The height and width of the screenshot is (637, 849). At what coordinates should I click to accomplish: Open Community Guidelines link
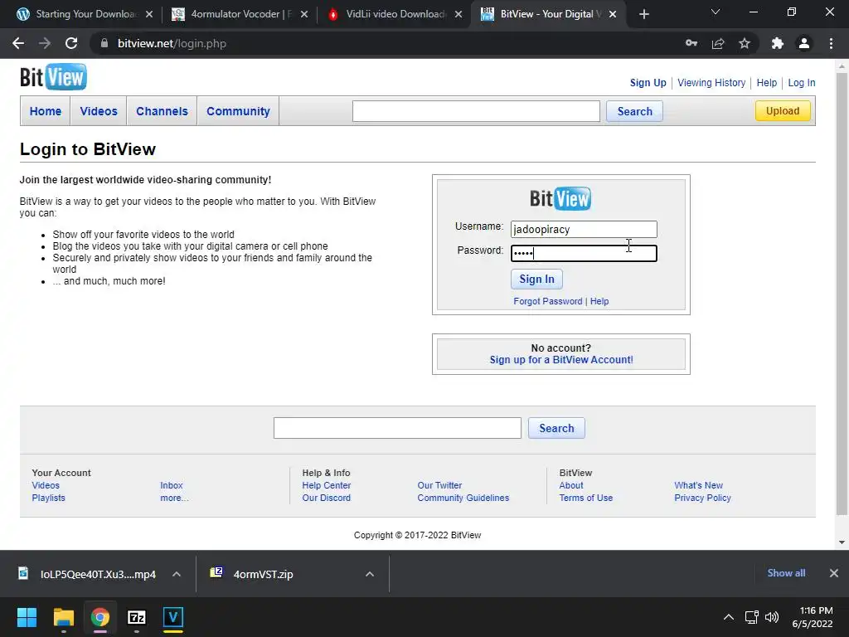click(x=463, y=498)
